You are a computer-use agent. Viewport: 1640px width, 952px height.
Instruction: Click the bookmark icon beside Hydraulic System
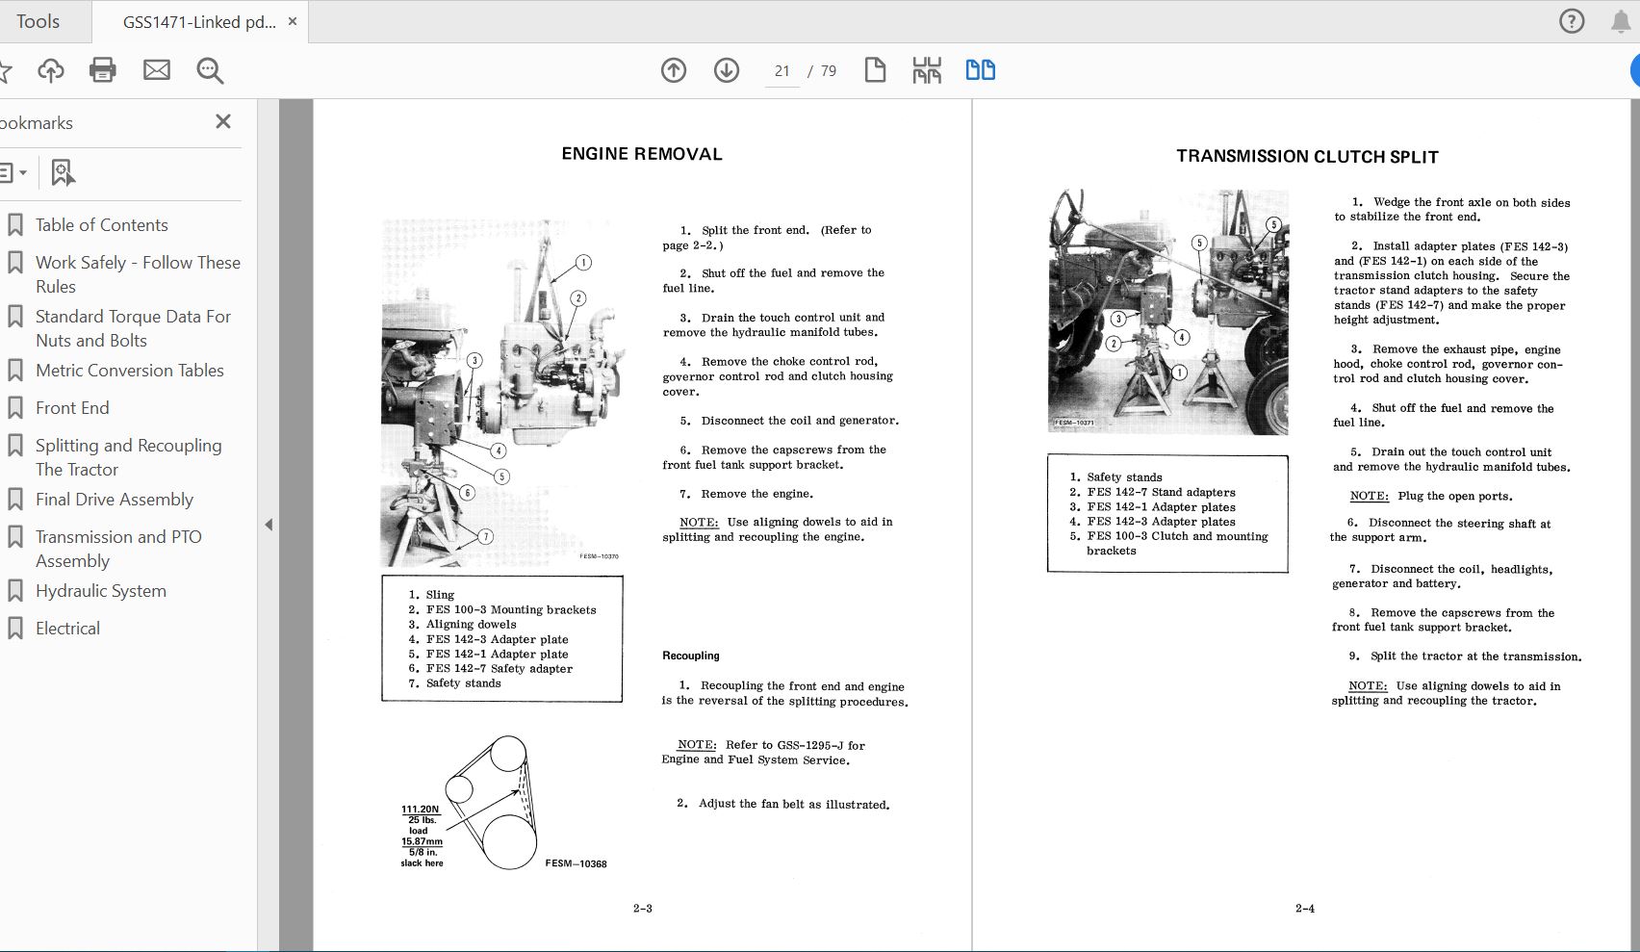click(15, 590)
